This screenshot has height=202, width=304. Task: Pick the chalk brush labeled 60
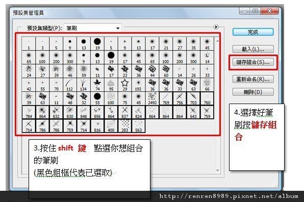tap(166, 71)
